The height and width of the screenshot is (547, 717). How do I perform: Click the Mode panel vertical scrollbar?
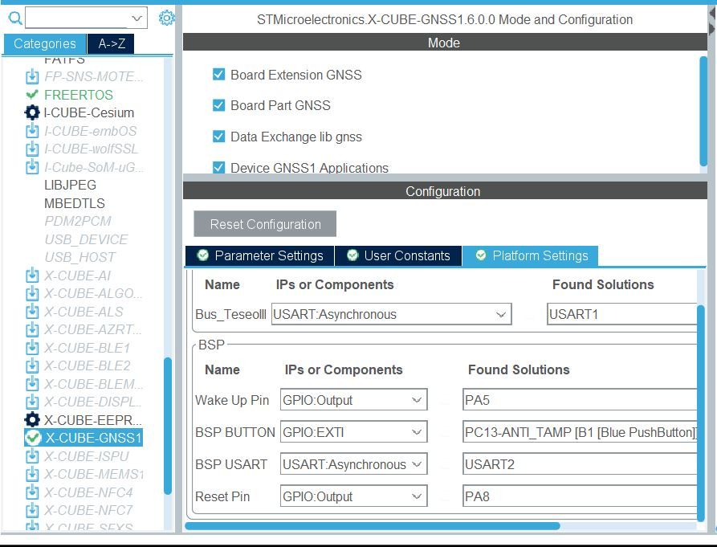[703, 111]
